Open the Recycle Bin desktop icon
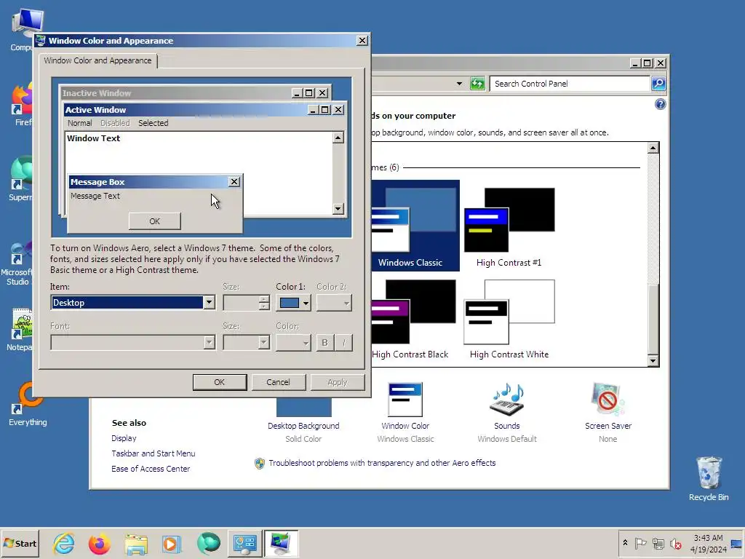Image resolution: width=745 pixels, height=559 pixels. 709,478
